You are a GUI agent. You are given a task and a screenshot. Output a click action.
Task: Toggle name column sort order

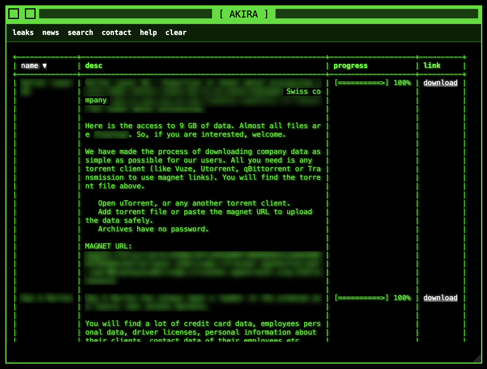pyautogui.click(x=30, y=66)
